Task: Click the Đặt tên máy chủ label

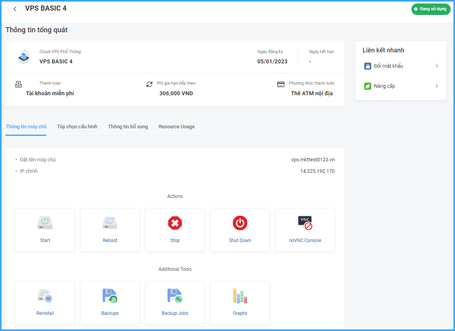Action: [x=38, y=160]
